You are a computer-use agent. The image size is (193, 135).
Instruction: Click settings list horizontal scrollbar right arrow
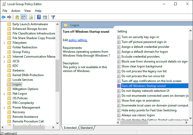[186, 123]
